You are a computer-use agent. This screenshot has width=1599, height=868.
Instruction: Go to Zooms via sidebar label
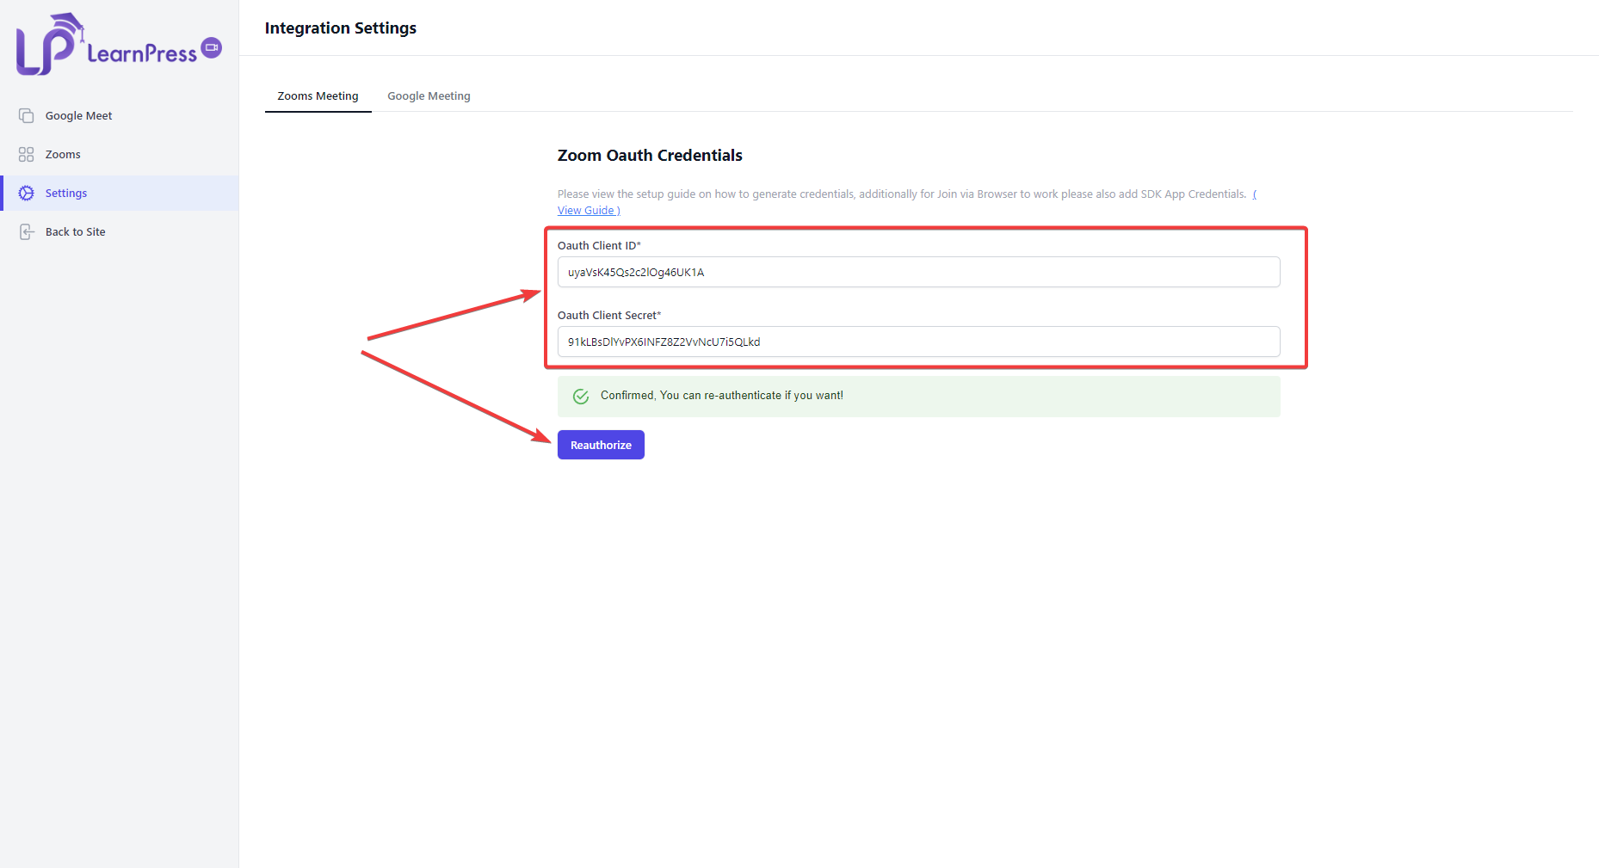point(63,154)
